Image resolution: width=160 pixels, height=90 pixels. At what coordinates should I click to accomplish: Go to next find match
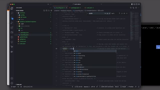click(x=122, y=13)
